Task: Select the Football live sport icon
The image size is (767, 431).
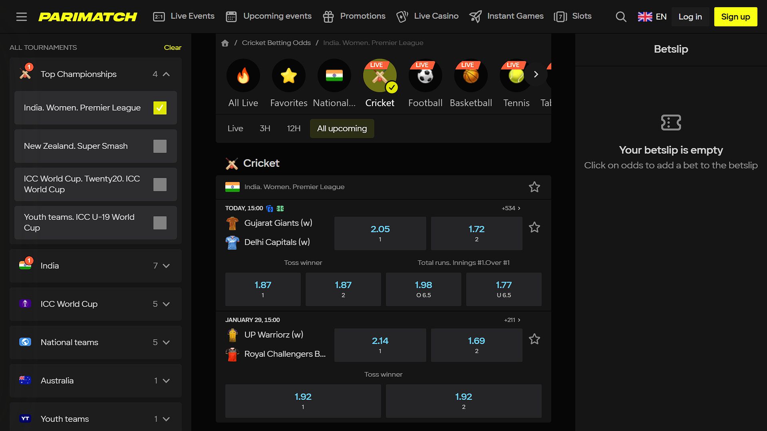Action: [x=425, y=75]
